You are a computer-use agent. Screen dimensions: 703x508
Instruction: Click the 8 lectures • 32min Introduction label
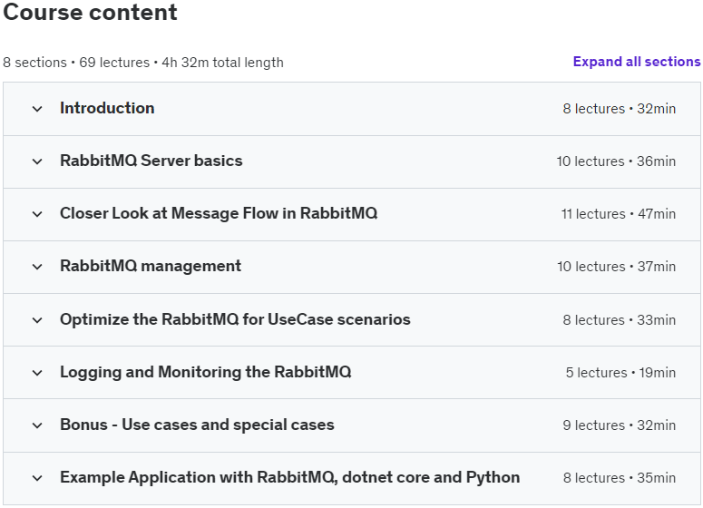point(620,109)
